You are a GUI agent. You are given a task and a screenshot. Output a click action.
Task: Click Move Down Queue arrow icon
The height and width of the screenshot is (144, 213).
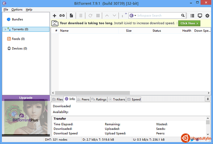[115, 16]
